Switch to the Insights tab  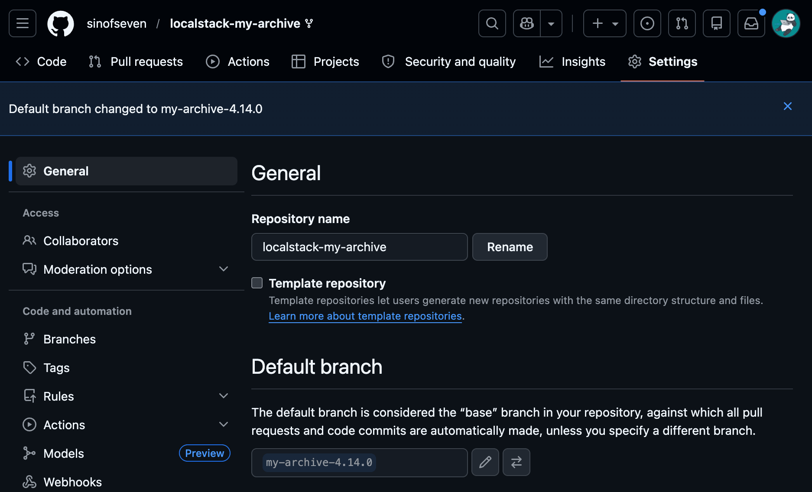click(572, 61)
